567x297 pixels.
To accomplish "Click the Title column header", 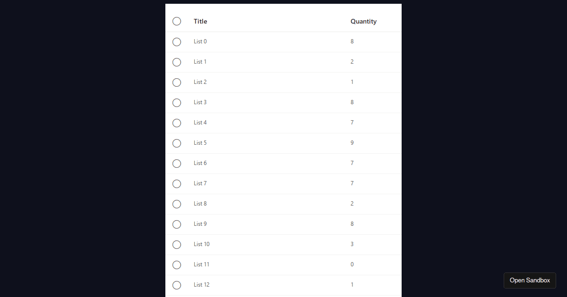I will coord(200,21).
